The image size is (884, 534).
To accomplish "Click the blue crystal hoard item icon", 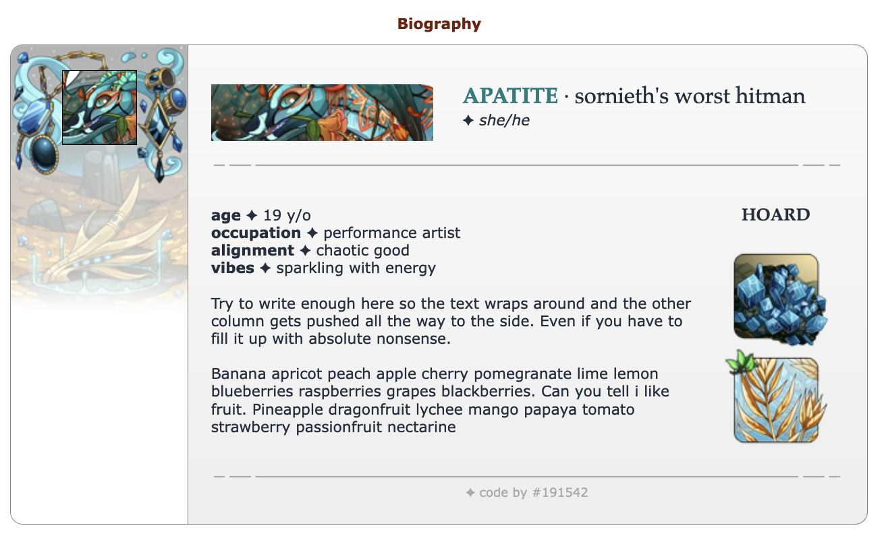I will pos(776,296).
